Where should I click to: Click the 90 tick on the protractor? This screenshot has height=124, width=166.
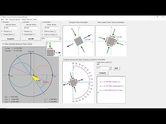[73, 63]
